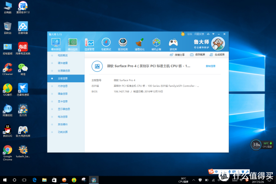Screen dimensions: 276x184
Task: Open 游戏库 gamepad icon
Action: (173, 44)
